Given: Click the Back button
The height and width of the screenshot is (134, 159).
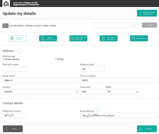Looking at the screenshot, I should point(13,129).
